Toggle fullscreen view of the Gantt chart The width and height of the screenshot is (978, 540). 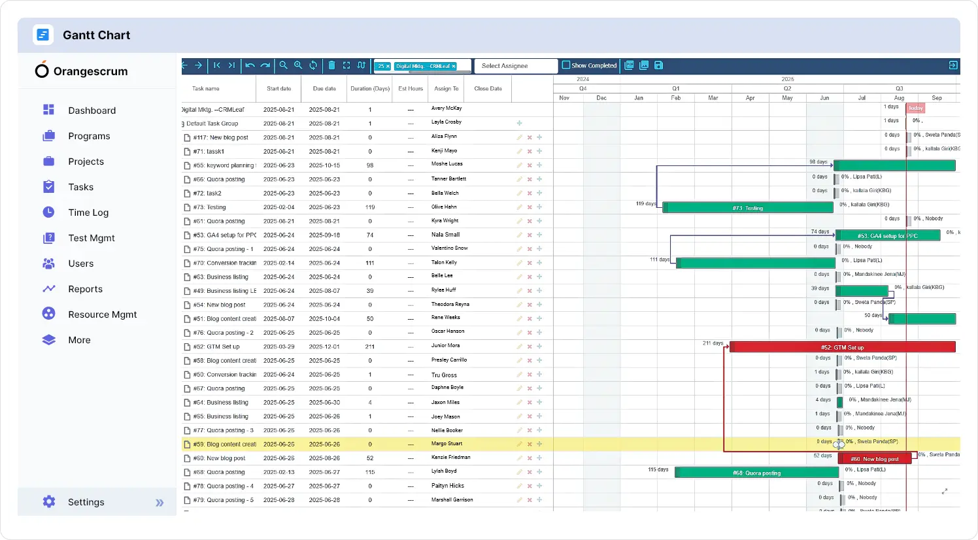click(x=345, y=65)
